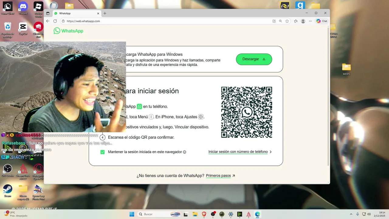
Task: Select the WhatsApp tab
Action: point(77,13)
